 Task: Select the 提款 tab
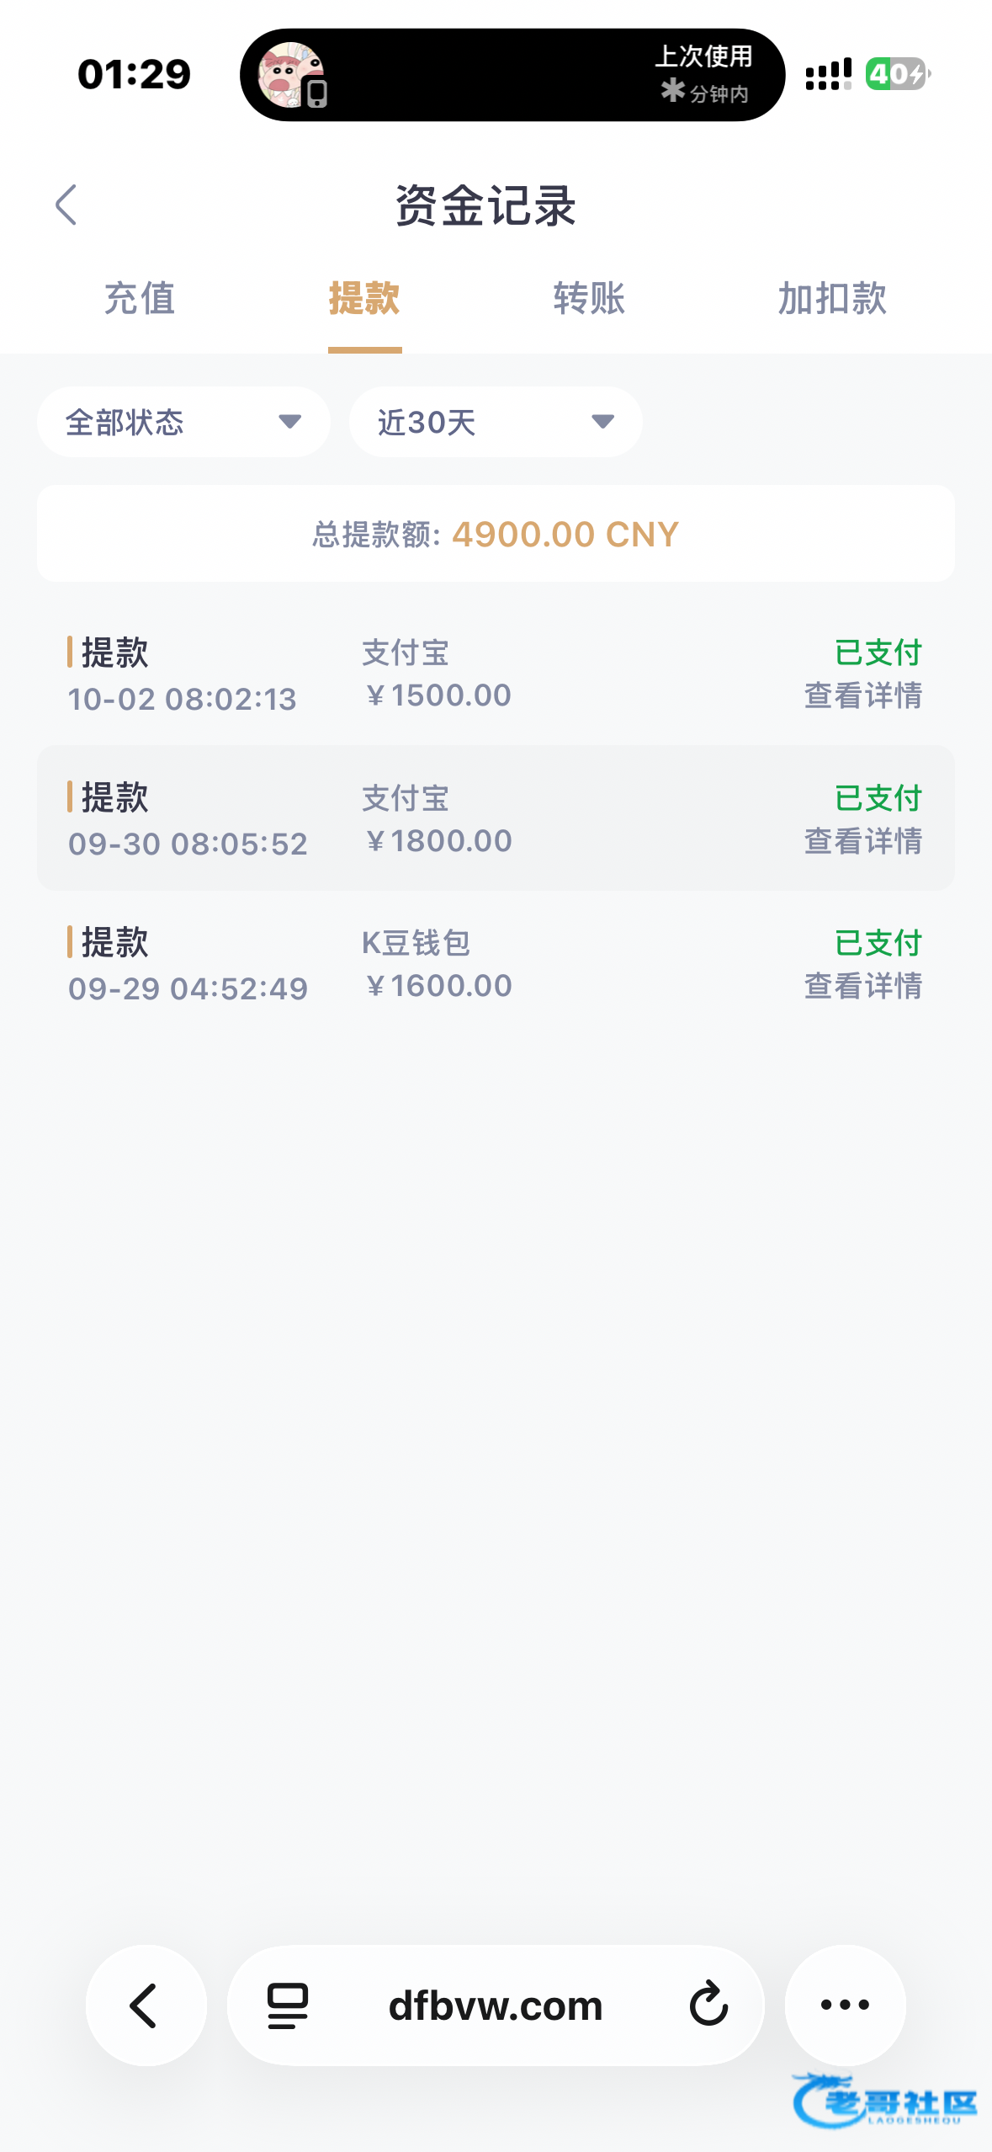click(364, 299)
